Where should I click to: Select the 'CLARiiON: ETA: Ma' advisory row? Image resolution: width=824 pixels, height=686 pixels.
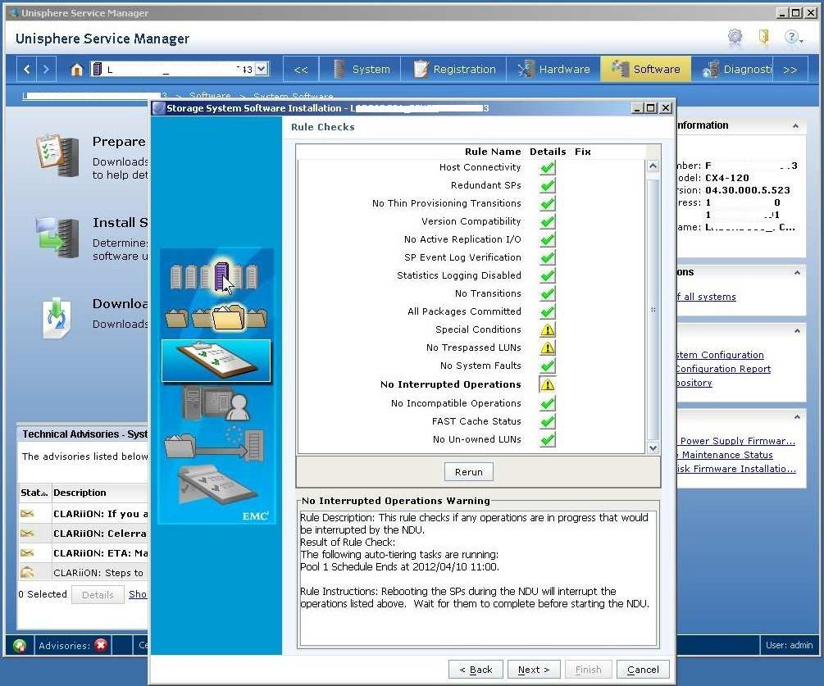coord(84,553)
